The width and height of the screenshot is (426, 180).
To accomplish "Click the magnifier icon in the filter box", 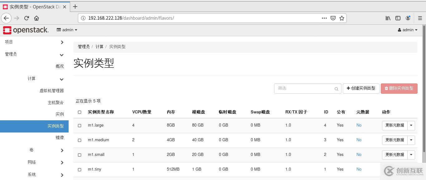I will click(x=336, y=89).
